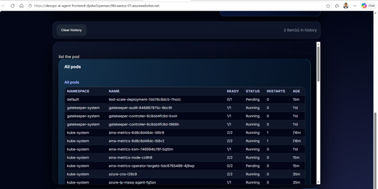The width and height of the screenshot is (378, 189).
Task: Click Pending status of test-scale-deployment row
Action: [253, 99]
